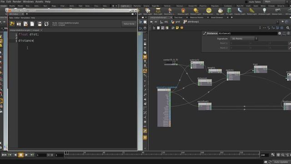Select the Spot Light shelf tool

148,11
